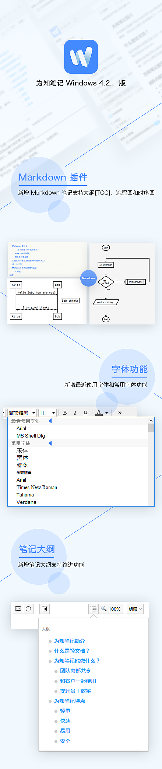
Task: Click the Bob thinks sequence box
Action: click(70, 301)
